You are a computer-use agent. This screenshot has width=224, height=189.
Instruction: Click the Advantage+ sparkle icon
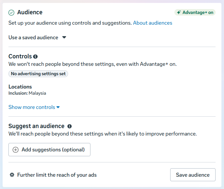[178, 13]
